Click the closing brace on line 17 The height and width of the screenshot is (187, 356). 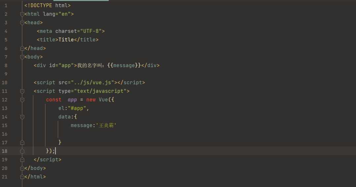(x=60, y=142)
